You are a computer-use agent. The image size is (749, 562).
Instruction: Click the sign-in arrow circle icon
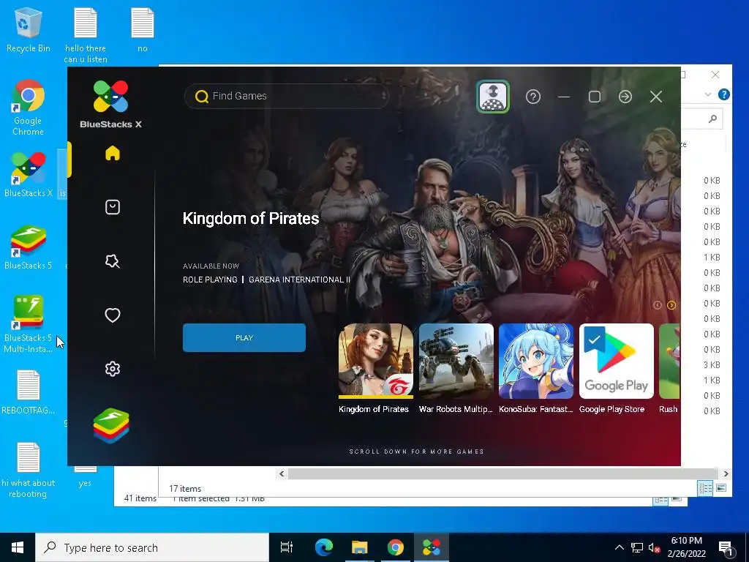click(x=625, y=97)
